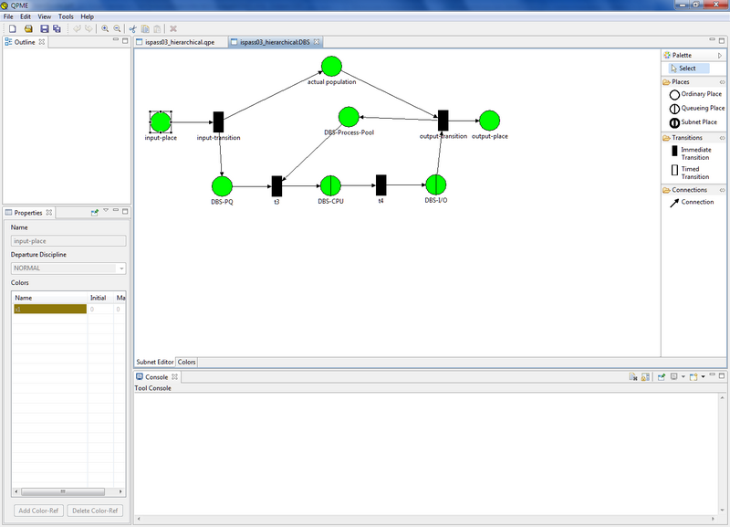
Task: Select the Queueing Place palette tool
Action: (x=695, y=108)
